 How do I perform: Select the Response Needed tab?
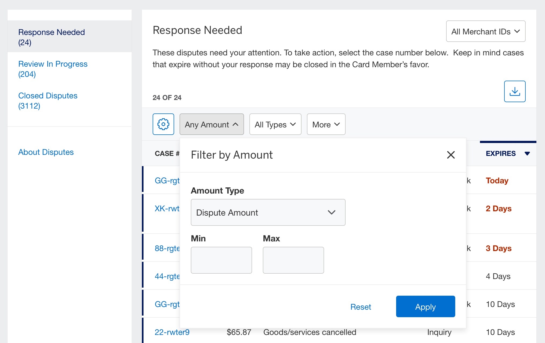51,37
